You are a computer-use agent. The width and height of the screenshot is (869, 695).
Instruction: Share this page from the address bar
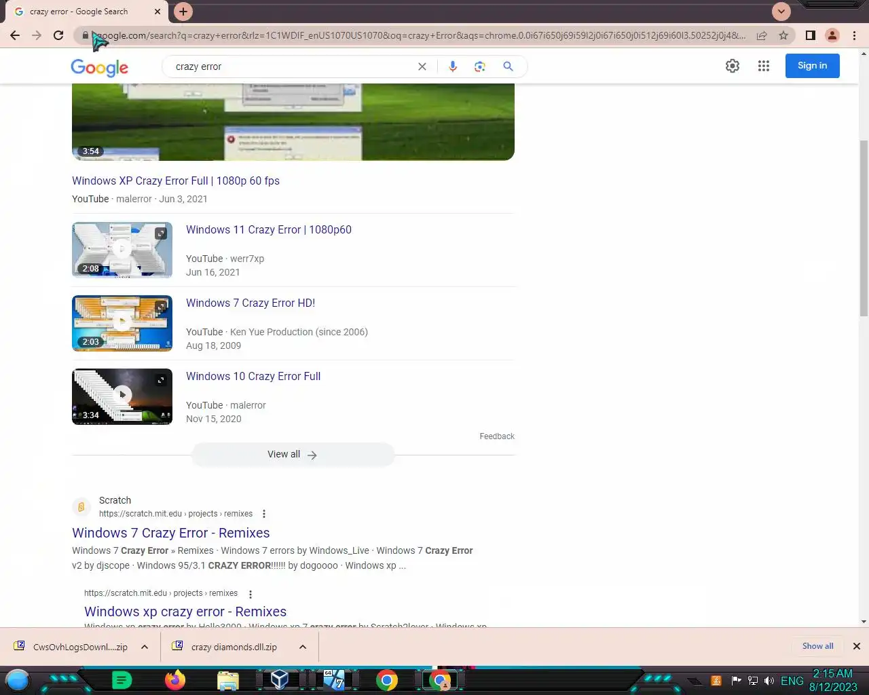pyautogui.click(x=762, y=35)
